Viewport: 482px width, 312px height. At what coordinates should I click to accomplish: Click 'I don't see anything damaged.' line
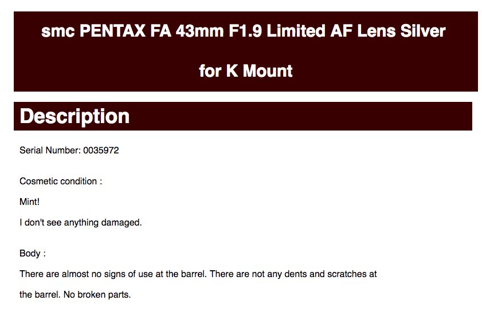81,222
